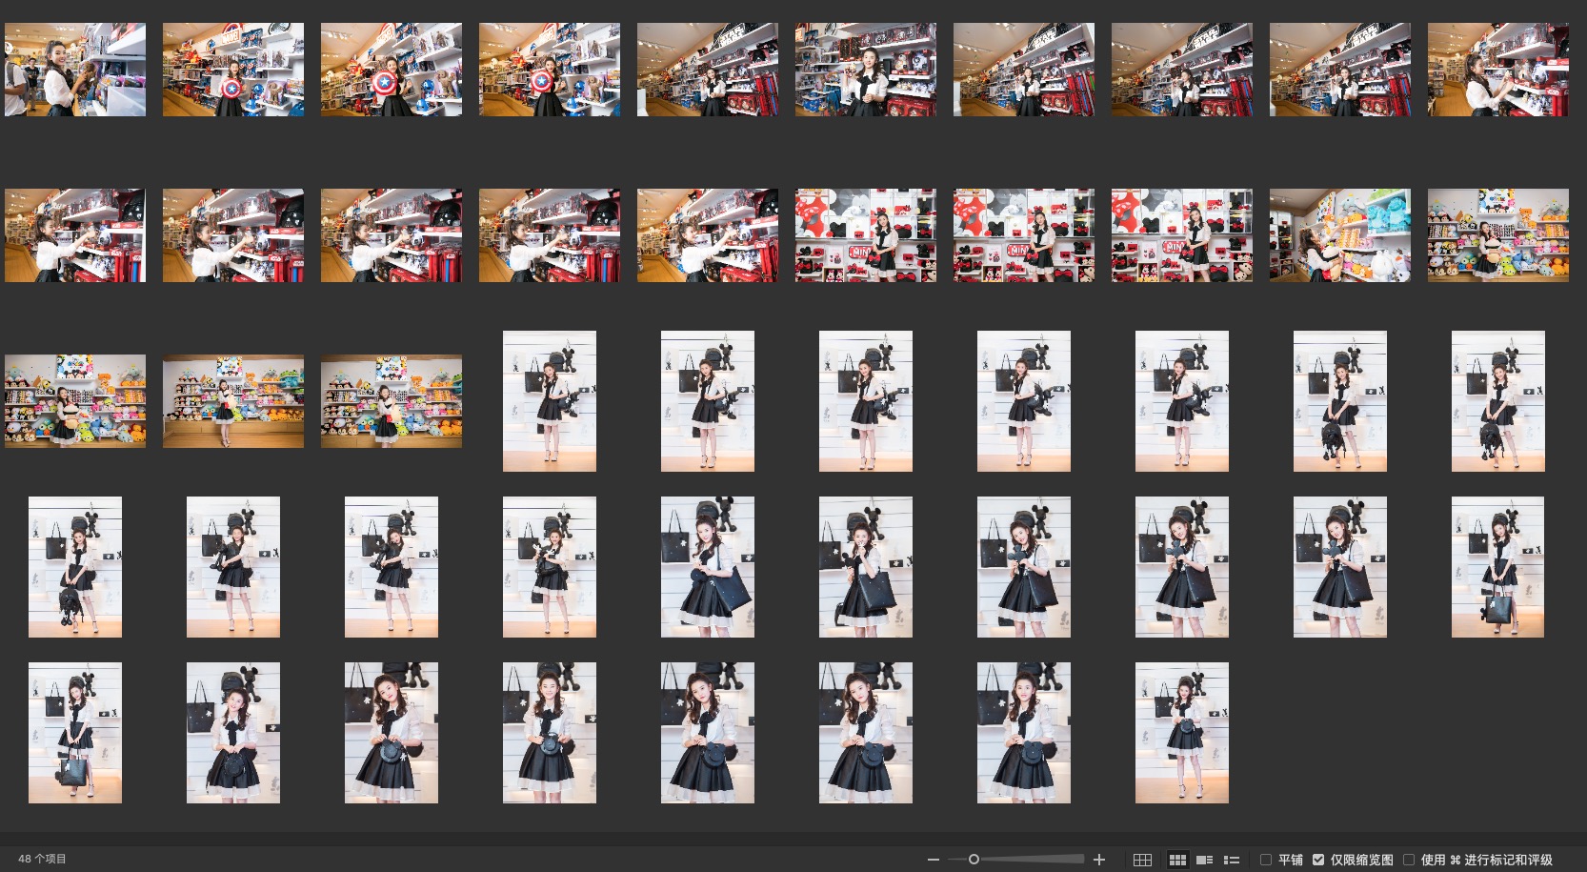
Task: Switch to list view
Action: coord(1231,860)
